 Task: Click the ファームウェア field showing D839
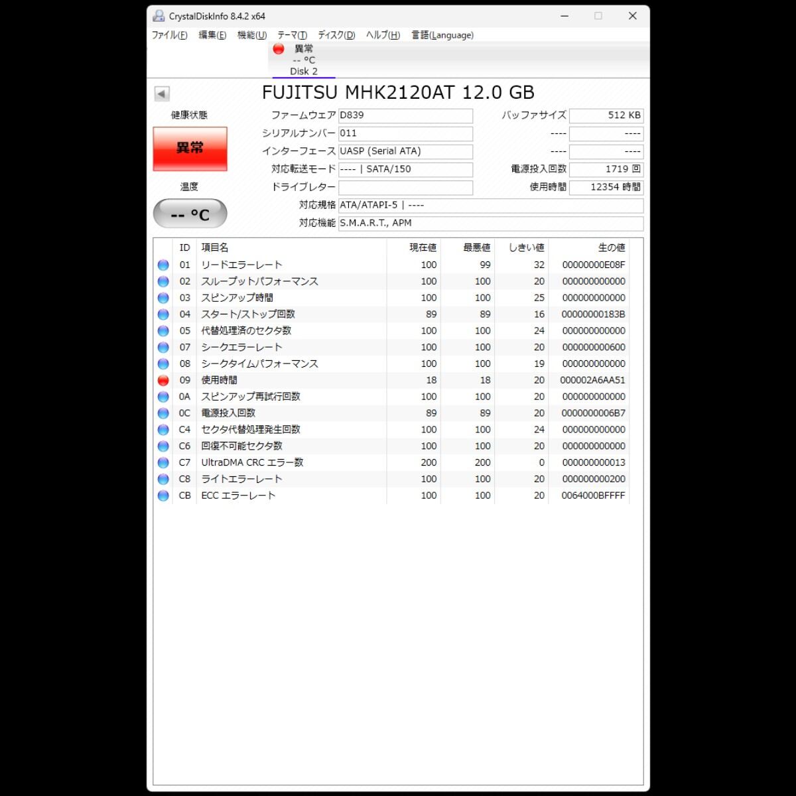pos(405,115)
